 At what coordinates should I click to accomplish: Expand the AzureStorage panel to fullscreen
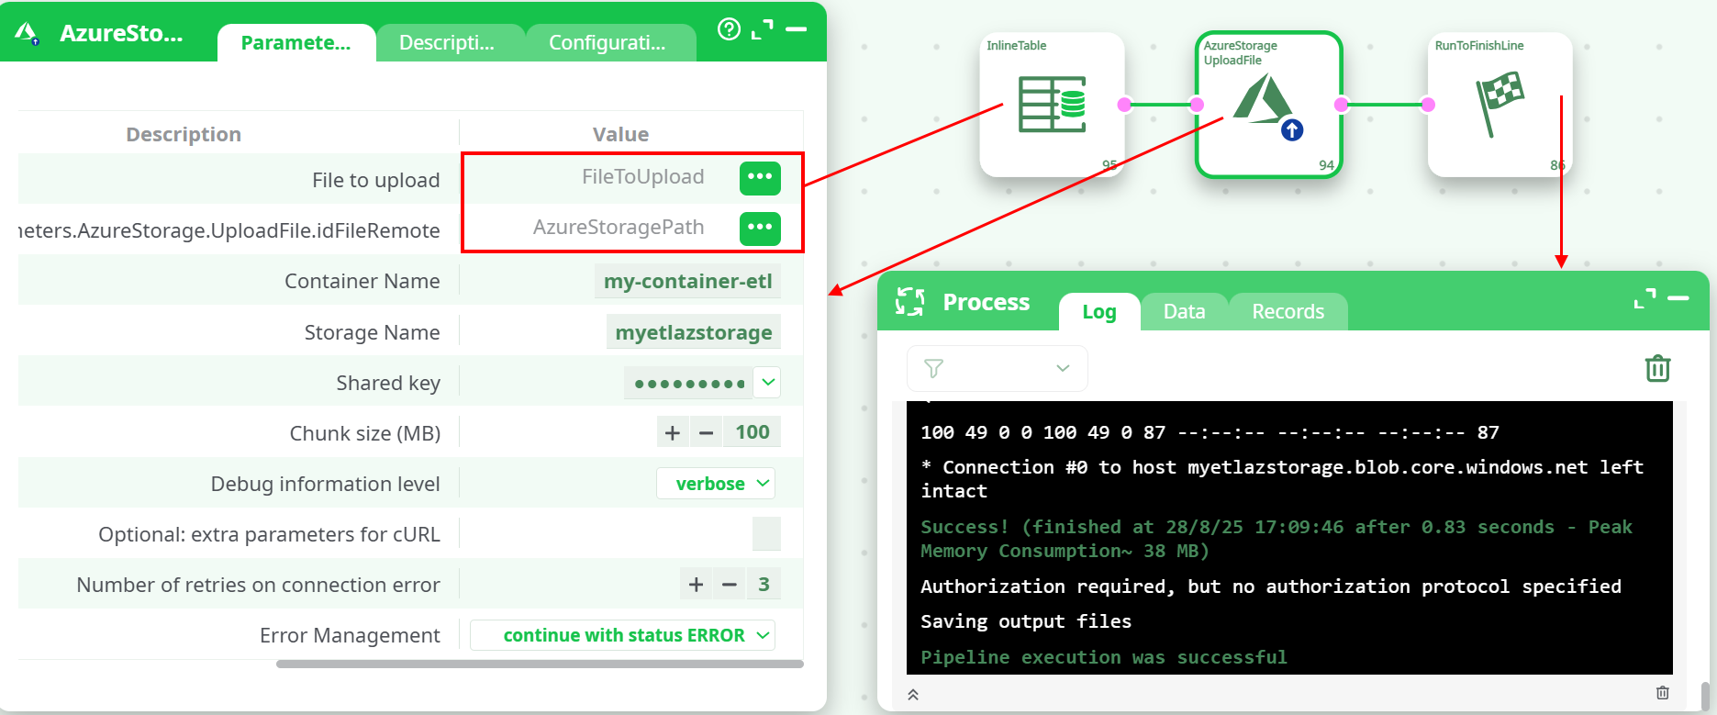coord(762,29)
